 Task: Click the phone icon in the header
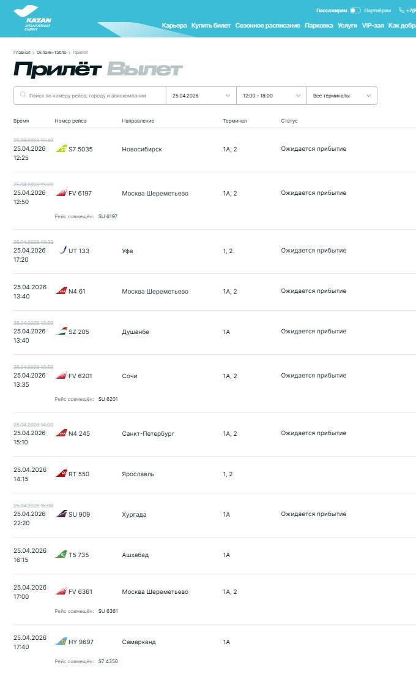(x=401, y=10)
